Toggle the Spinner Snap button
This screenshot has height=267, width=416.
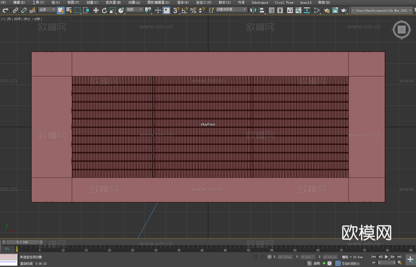[202, 10]
